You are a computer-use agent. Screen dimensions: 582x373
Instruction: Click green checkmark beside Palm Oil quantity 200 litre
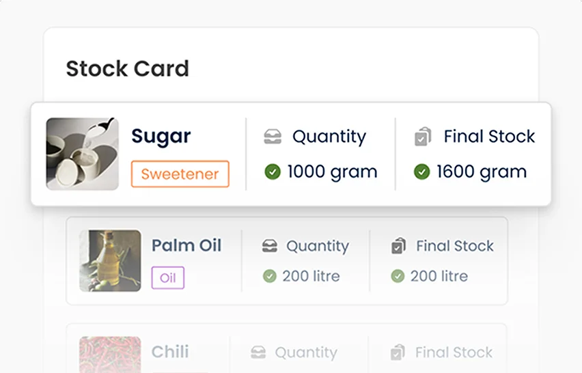click(x=269, y=276)
